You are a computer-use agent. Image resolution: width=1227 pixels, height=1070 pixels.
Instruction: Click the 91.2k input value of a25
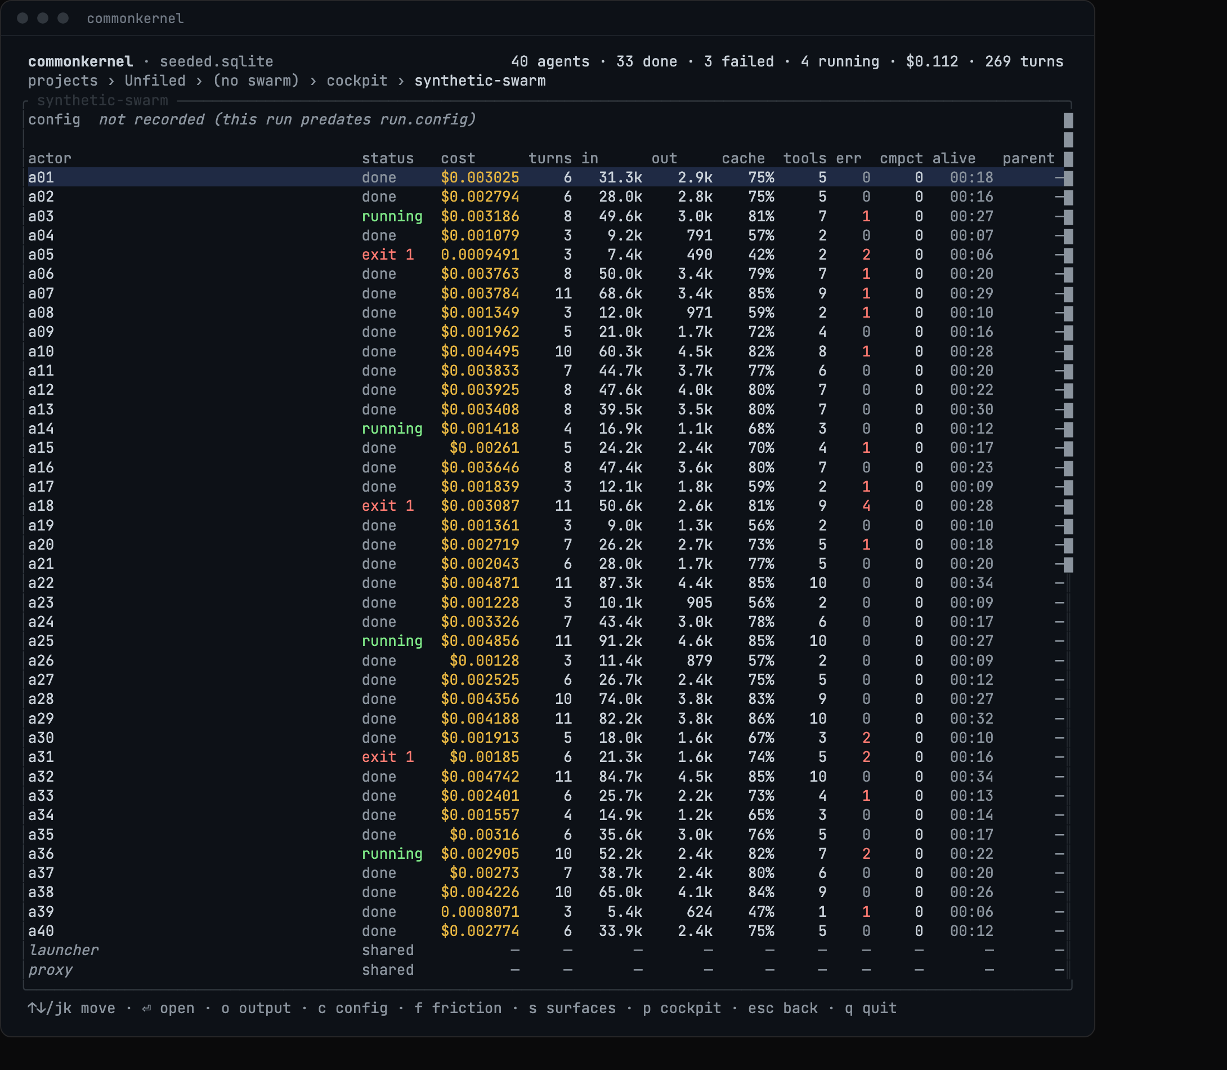621,641
